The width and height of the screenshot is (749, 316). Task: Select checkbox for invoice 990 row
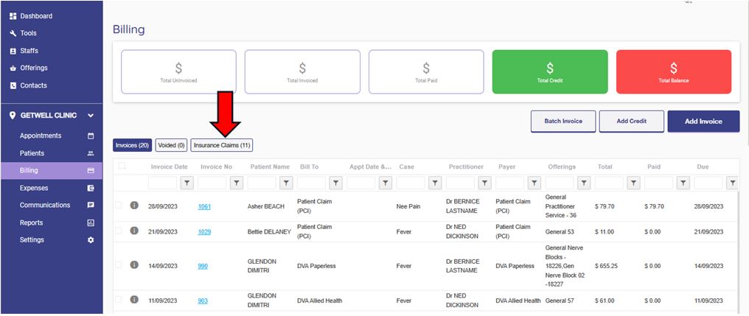coord(119,265)
